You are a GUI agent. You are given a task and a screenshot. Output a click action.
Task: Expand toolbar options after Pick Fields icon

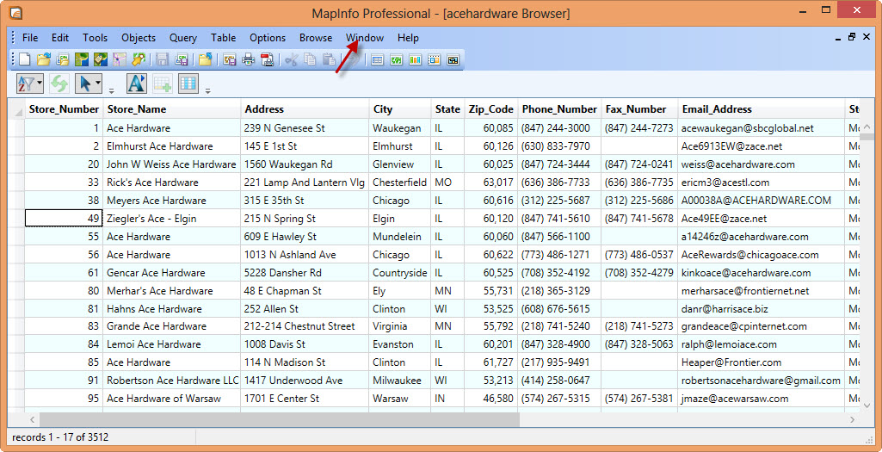click(207, 90)
